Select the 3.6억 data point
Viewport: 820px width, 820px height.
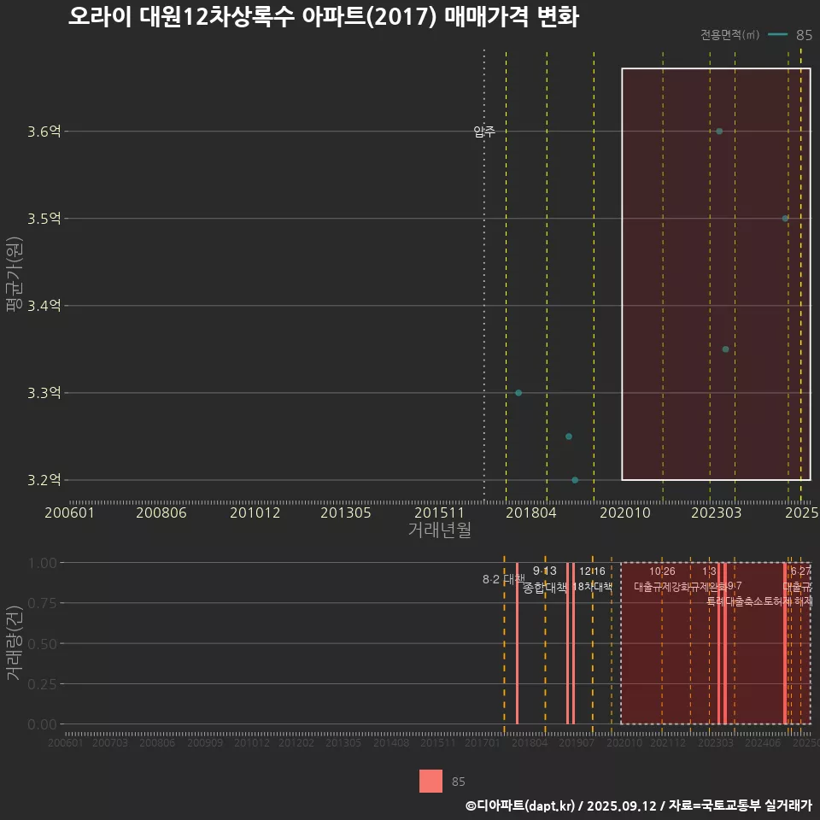point(718,132)
